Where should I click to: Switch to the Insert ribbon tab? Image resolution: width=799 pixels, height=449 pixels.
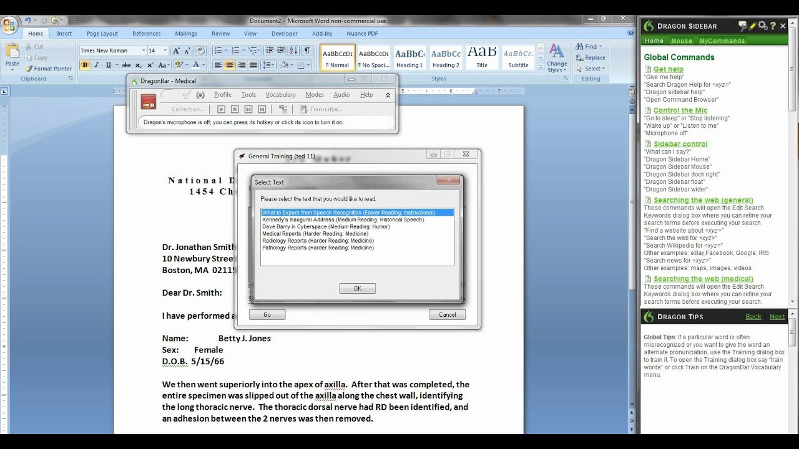tap(64, 34)
